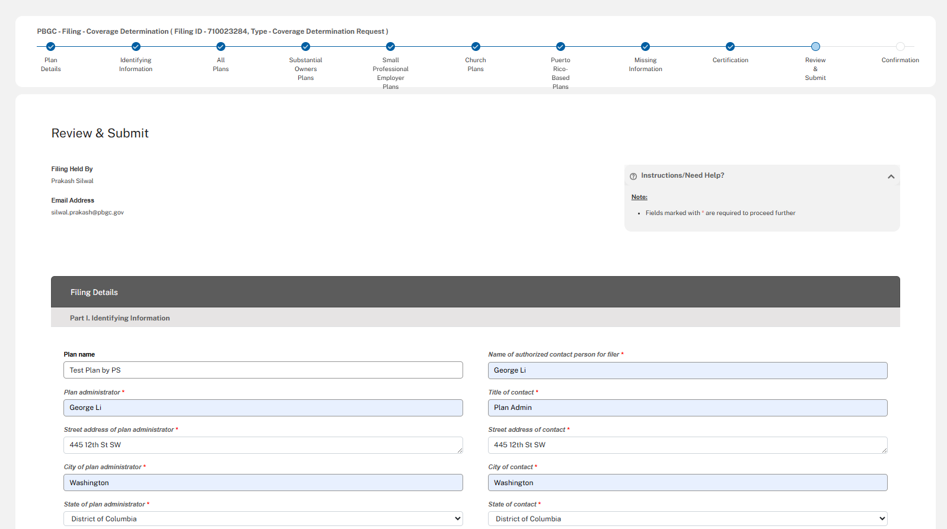
Task: Click the help question mark icon
Action: (633, 176)
